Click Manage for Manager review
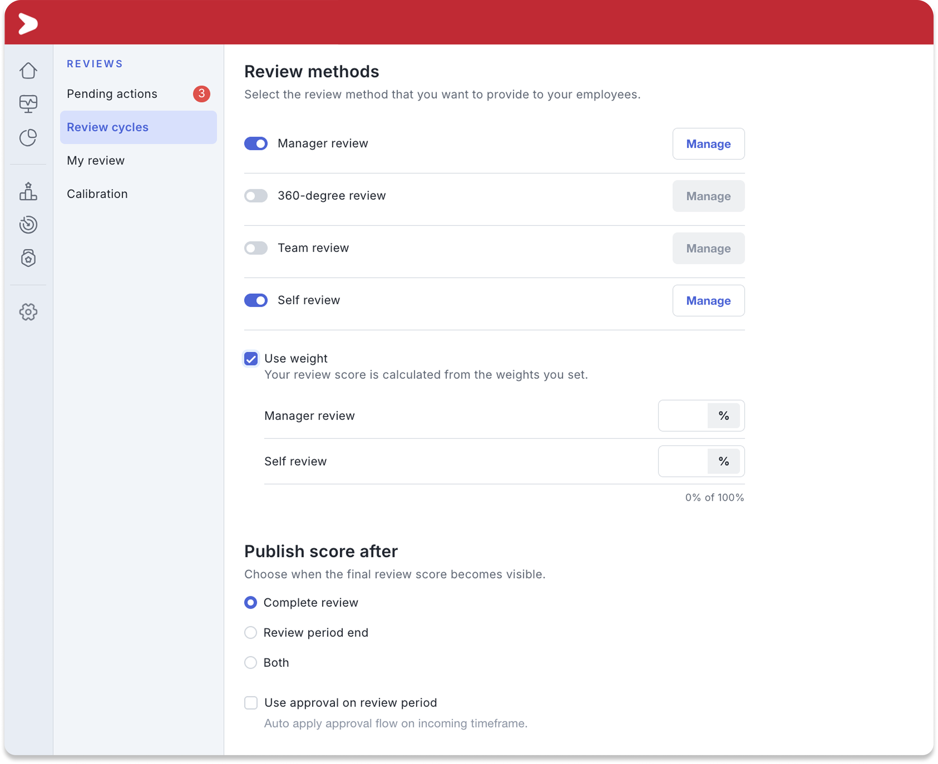The height and width of the screenshot is (764, 938). point(709,144)
